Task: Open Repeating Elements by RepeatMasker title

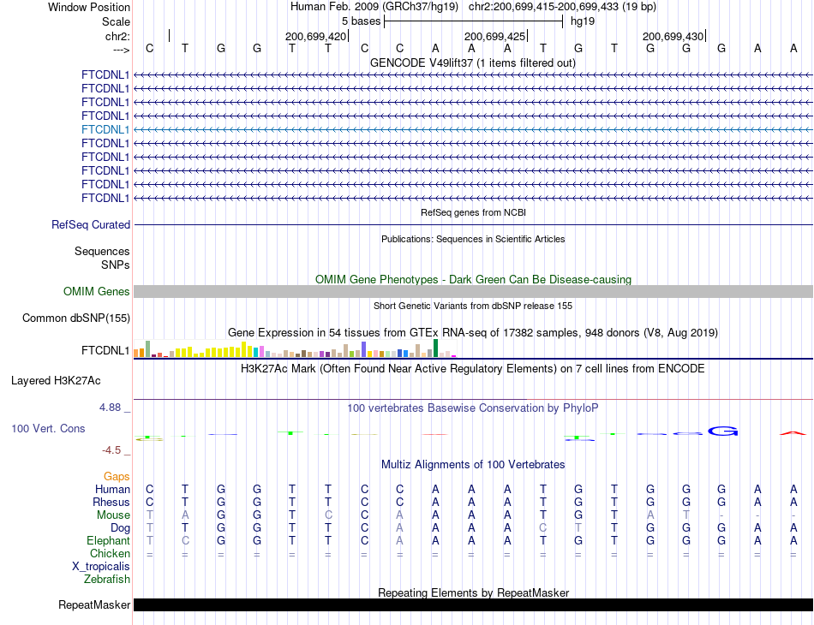Action: click(473, 592)
